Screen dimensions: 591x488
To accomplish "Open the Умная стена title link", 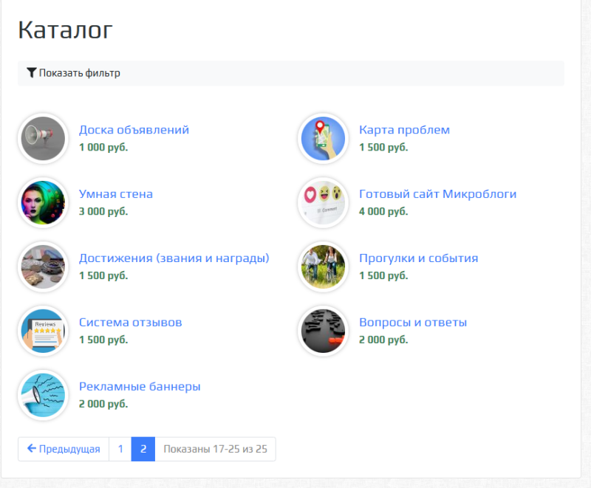I will coord(116,194).
